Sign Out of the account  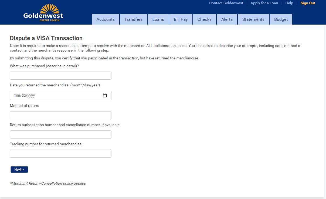pyautogui.click(x=308, y=3)
